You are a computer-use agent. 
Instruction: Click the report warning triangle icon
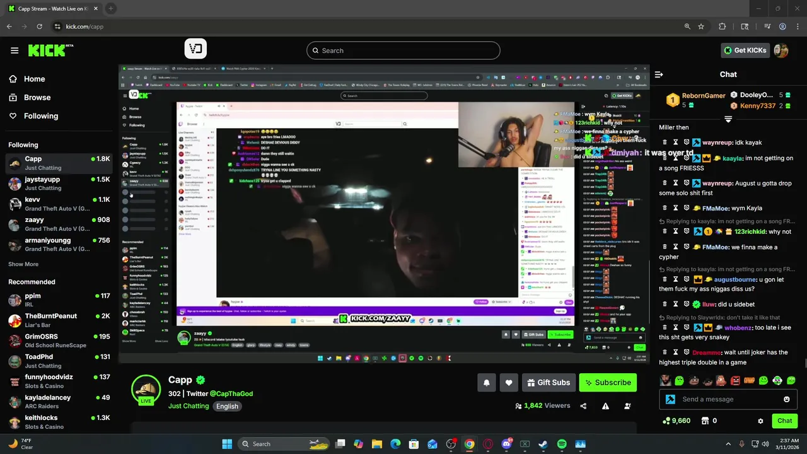pos(605,406)
